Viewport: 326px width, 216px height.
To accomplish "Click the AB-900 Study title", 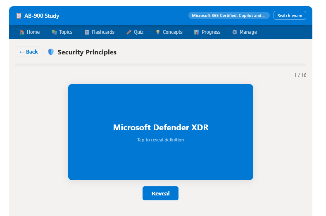I will pos(42,16).
